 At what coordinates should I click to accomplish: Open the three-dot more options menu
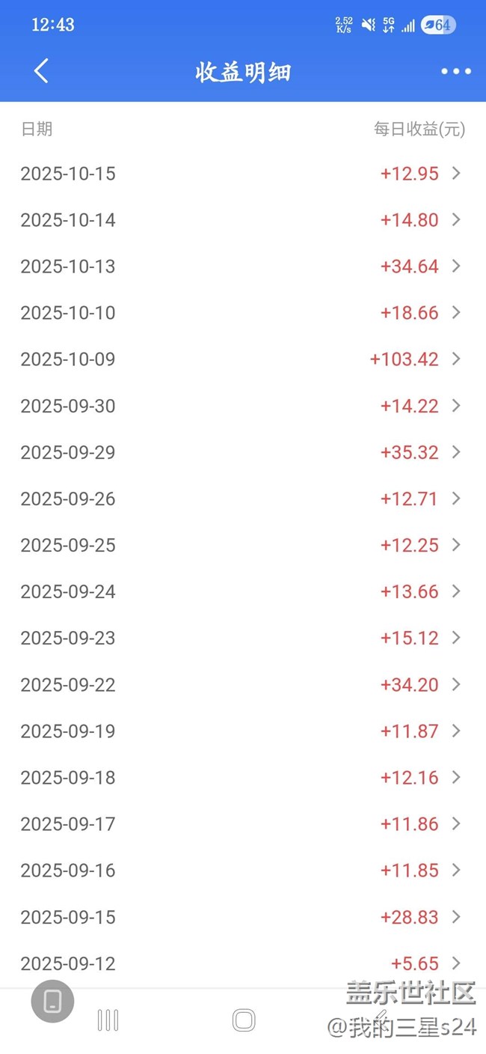455,71
